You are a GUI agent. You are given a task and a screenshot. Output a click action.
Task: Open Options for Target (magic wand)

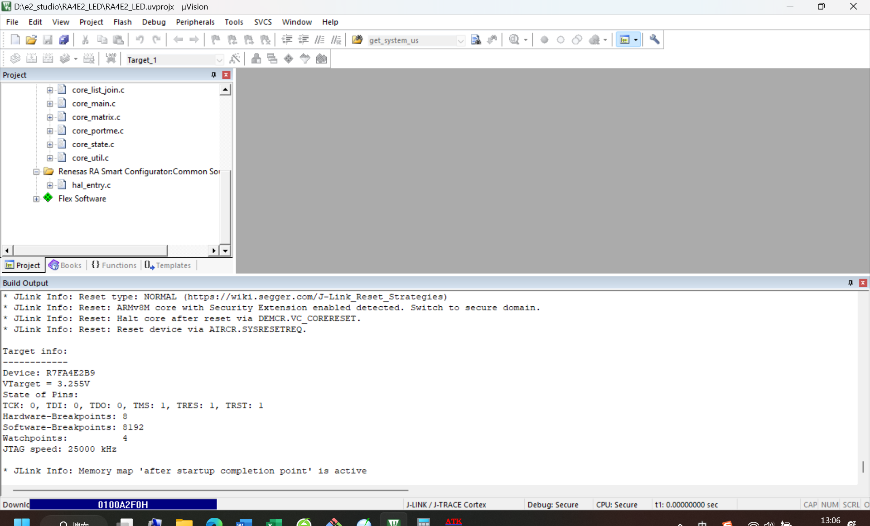pyautogui.click(x=235, y=59)
